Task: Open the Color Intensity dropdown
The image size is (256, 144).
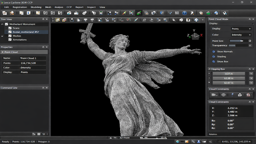Action: click(x=241, y=35)
